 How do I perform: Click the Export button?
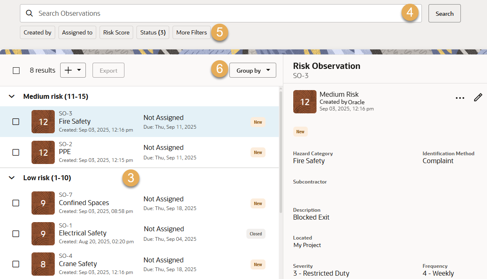(x=108, y=71)
